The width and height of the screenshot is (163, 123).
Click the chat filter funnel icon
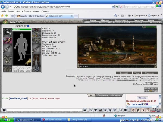click(96, 110)
